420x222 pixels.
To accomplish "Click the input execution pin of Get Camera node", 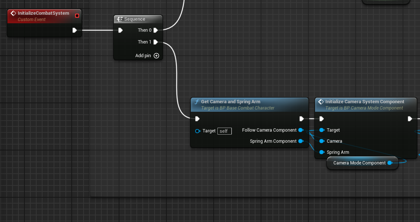I will (197, 118).
